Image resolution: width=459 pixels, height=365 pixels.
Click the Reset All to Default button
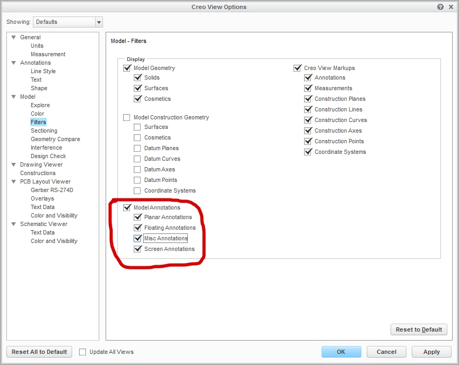[x=39, y=352]
